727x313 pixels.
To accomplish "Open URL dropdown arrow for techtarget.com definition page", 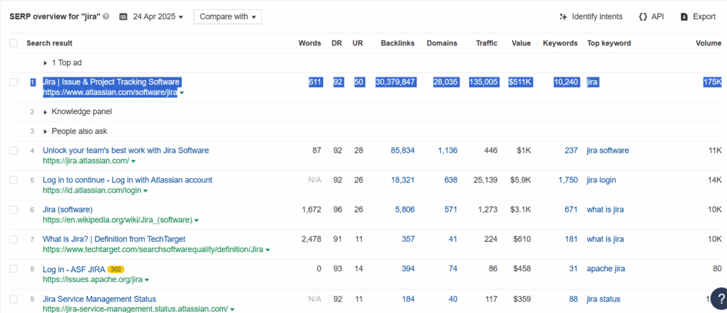I will click(268, 250).
